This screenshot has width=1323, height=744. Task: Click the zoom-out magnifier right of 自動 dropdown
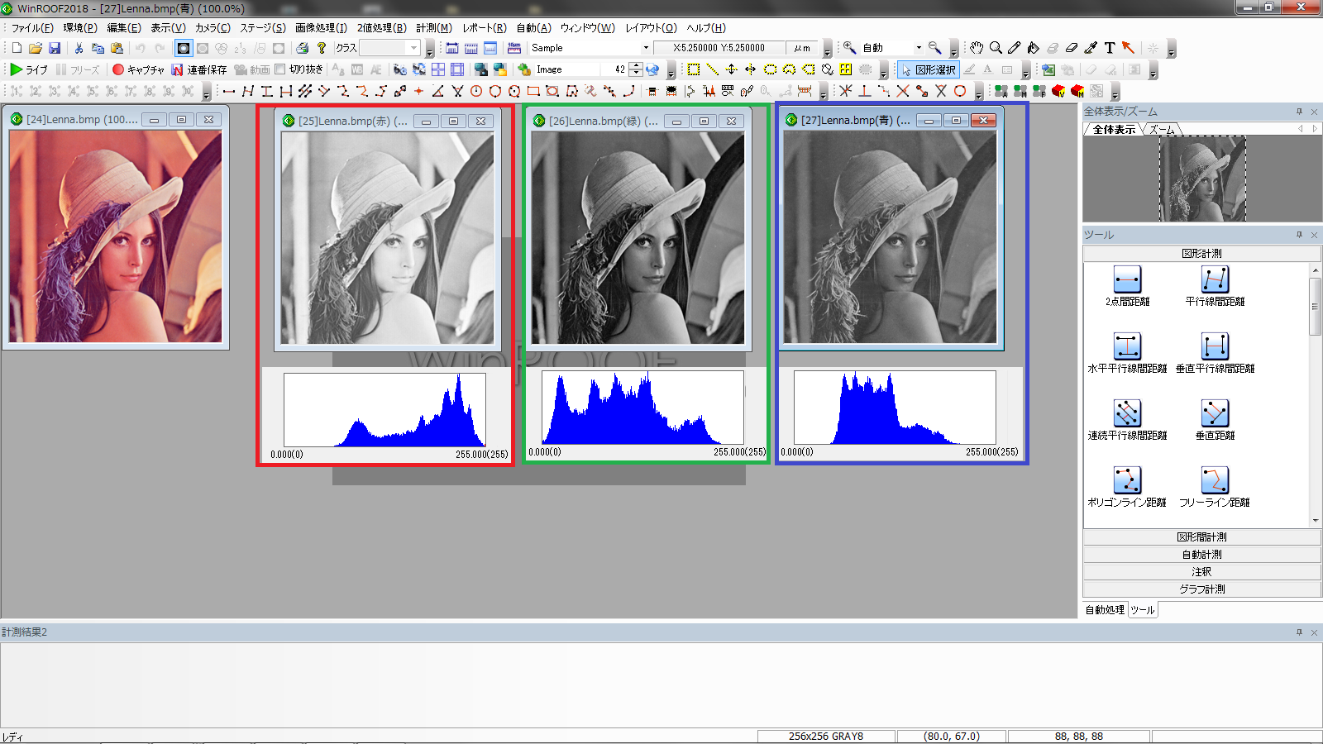[x=935, y=48]
